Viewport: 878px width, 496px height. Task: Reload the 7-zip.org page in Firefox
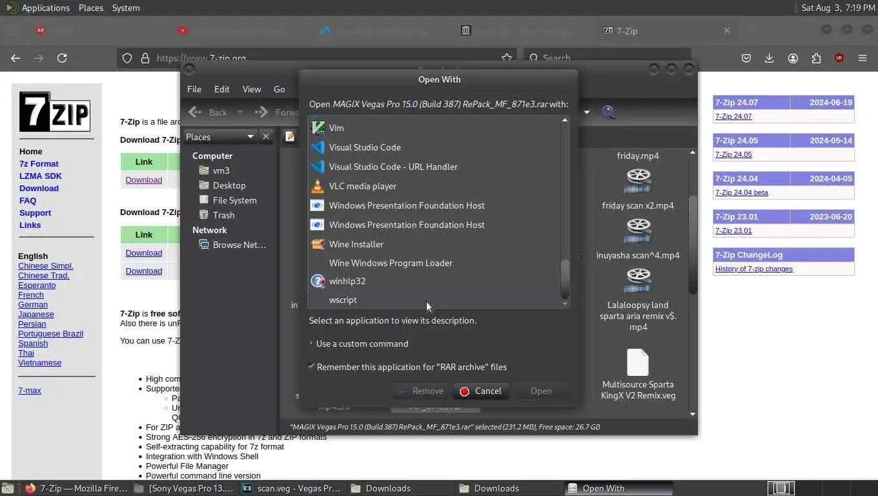[62, 58]
